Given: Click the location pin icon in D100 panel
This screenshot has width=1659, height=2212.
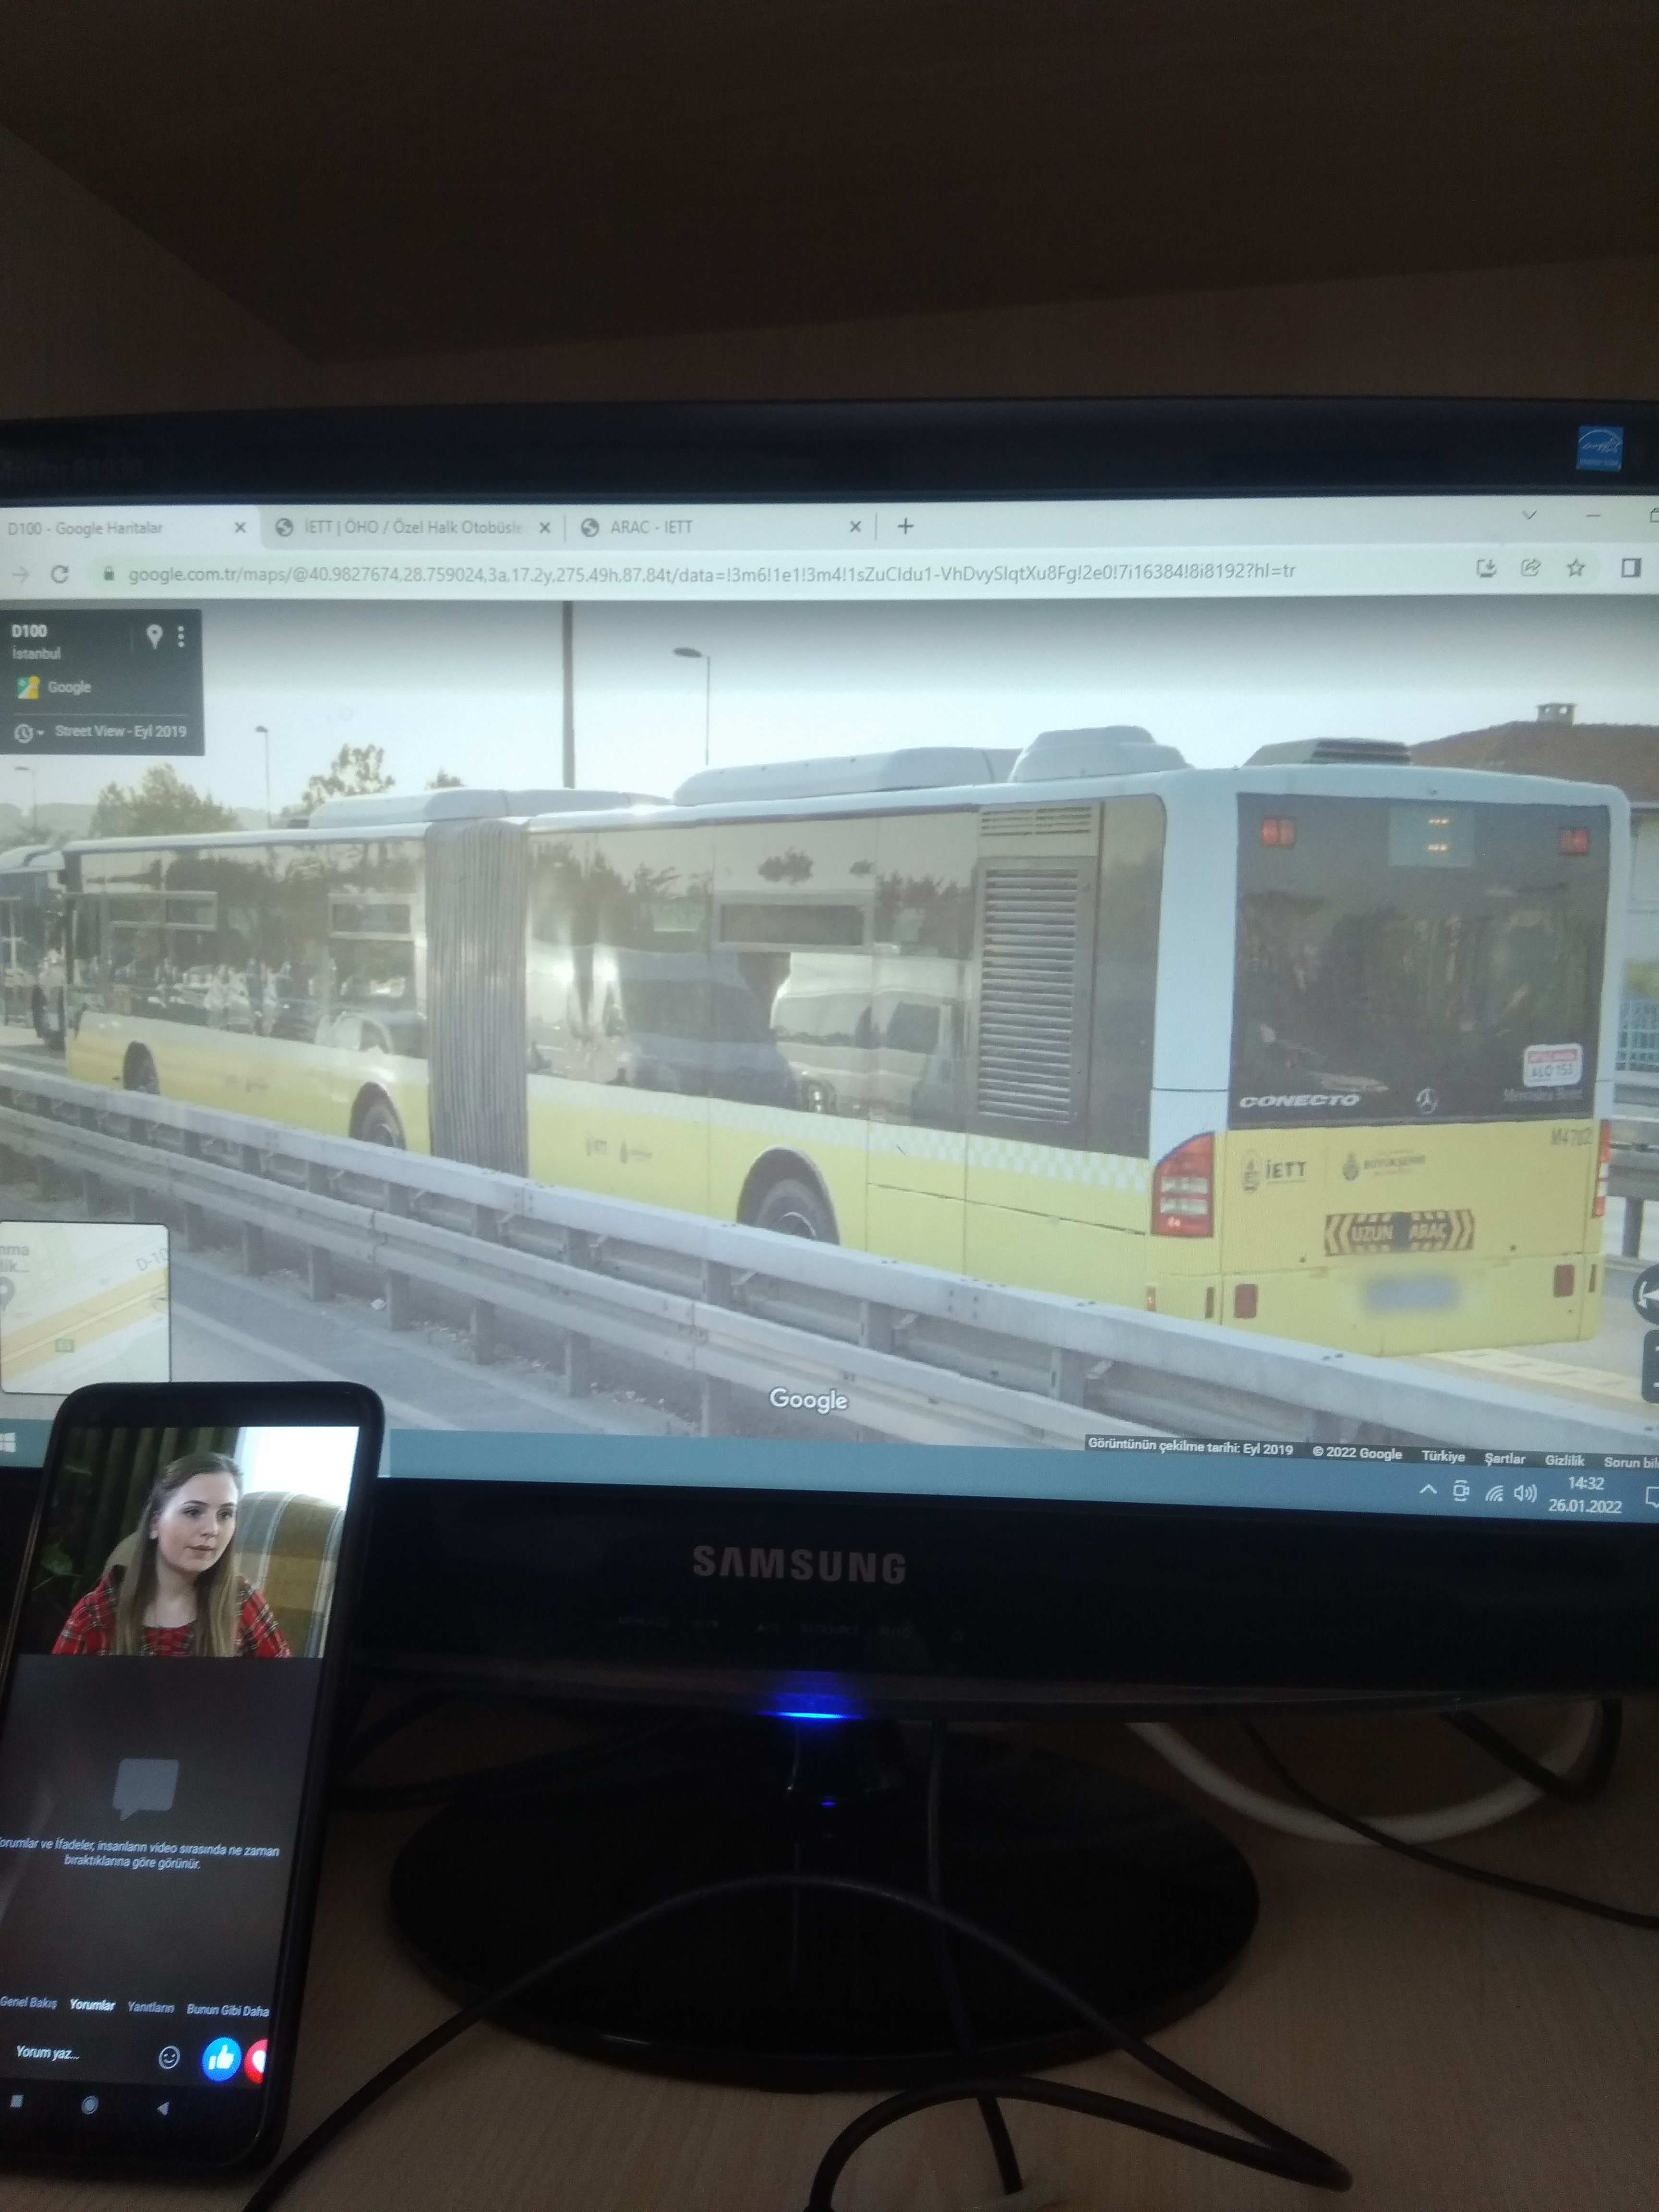Looking at the screenshot, I should (x=154, y=636).
